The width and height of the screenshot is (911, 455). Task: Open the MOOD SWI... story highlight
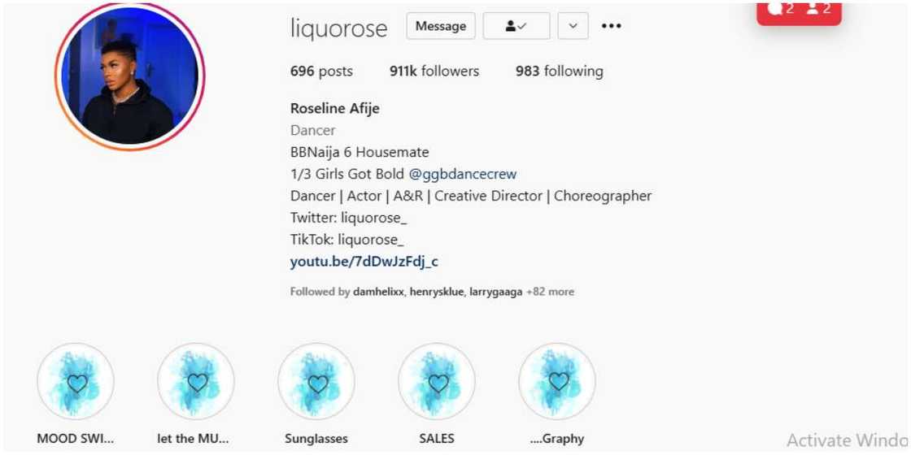(x=76, y=381)
